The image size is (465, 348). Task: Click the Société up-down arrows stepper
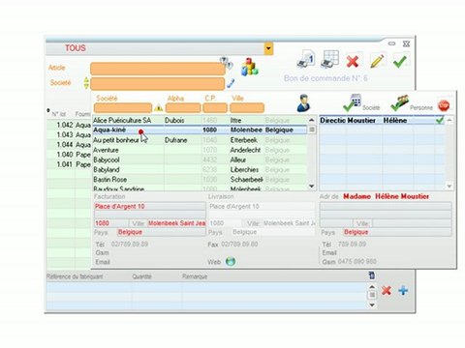click(x=86, y=83)
